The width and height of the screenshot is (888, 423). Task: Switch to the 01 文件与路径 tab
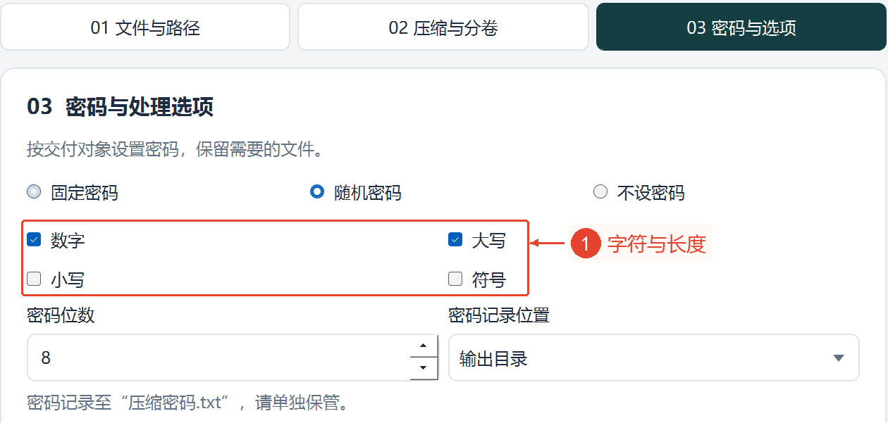(x=145, y=27)
